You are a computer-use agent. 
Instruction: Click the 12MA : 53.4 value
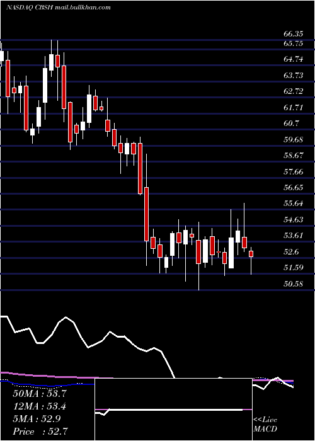click(40, 406)
